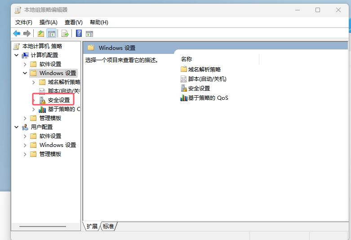Select 软件设置 under 计算机配置

50,64
